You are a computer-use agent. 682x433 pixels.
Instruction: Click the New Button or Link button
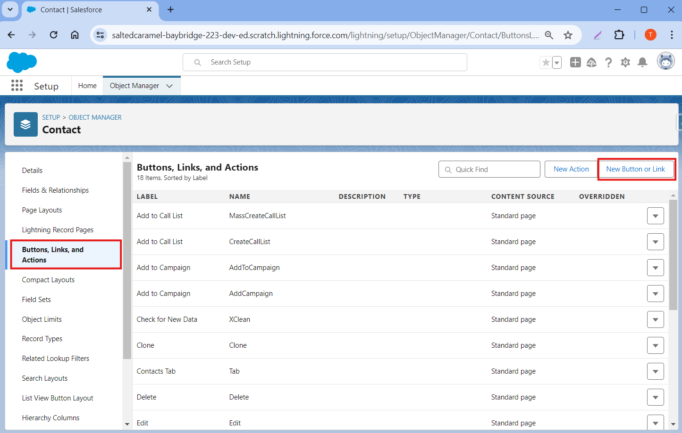point(635,169)
